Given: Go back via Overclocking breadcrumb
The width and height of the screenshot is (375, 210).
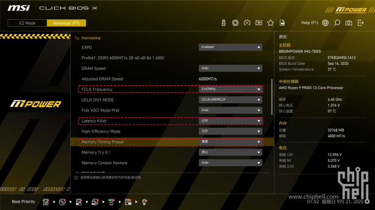Looking at the screenshot, I should coord(90,38).
